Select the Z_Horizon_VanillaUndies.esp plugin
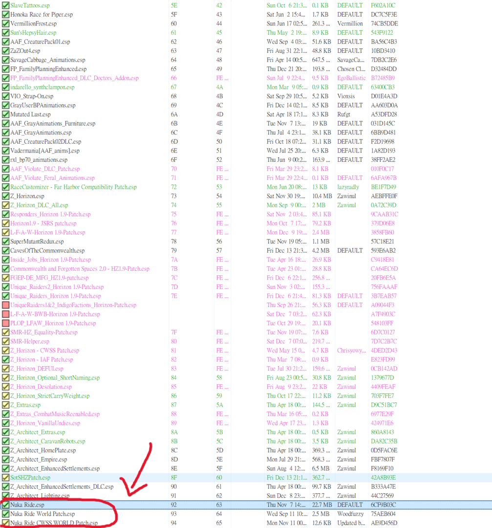 (x=45, y=423)
